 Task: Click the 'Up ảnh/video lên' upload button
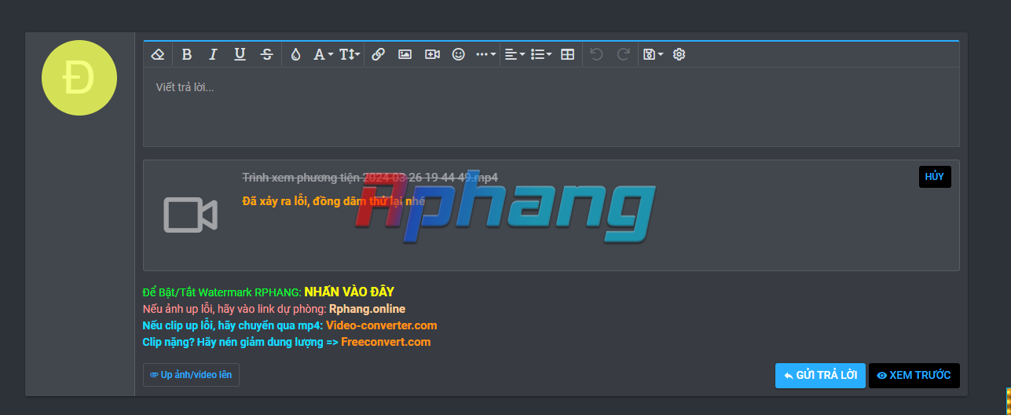(x=191, y=375)
